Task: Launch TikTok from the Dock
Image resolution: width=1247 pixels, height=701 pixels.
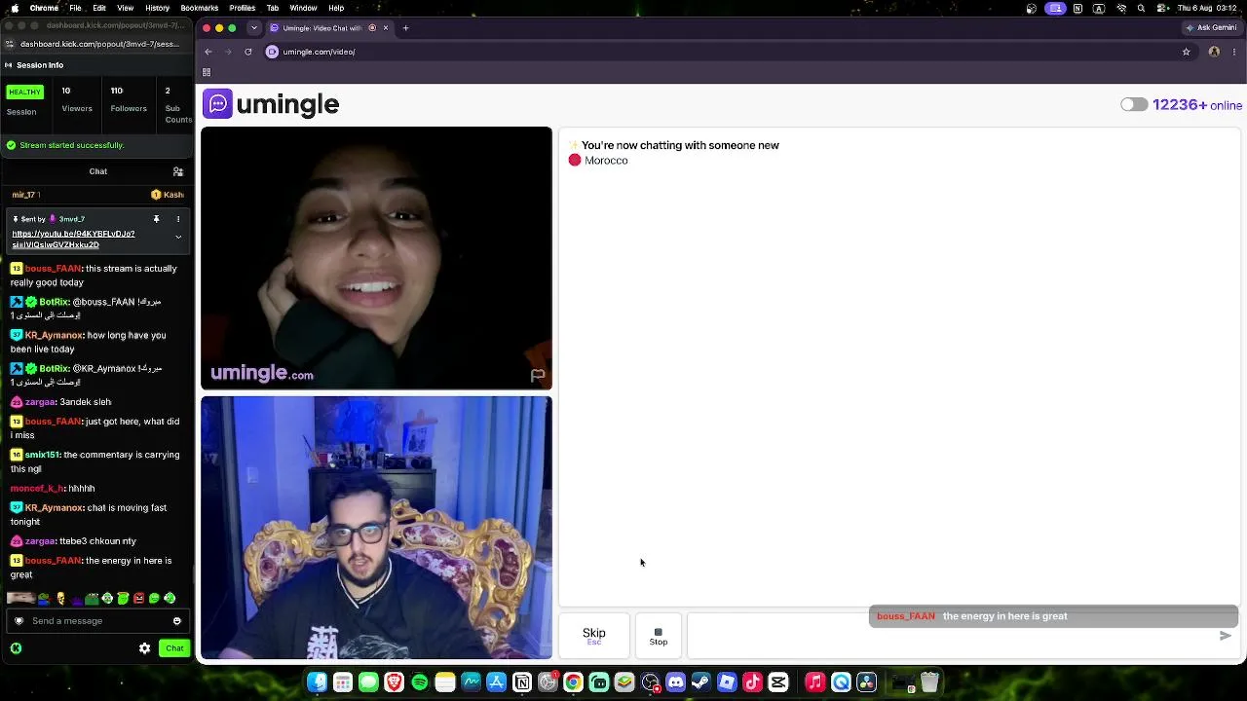Action: (752, 683)
